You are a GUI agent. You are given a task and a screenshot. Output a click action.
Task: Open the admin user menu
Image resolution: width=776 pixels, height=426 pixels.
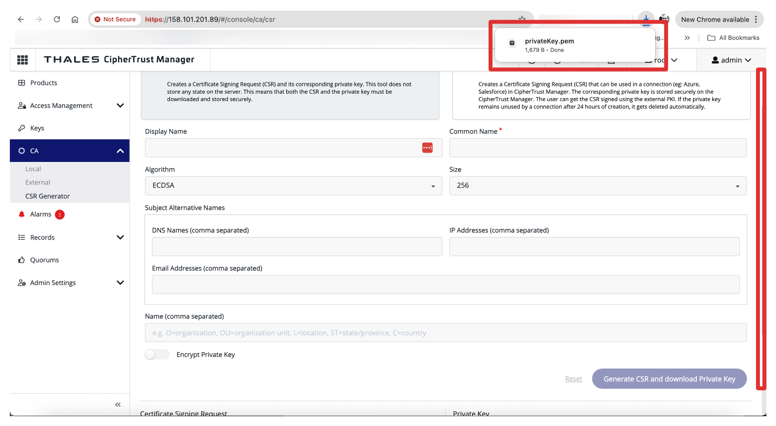(x=731, y=60)
